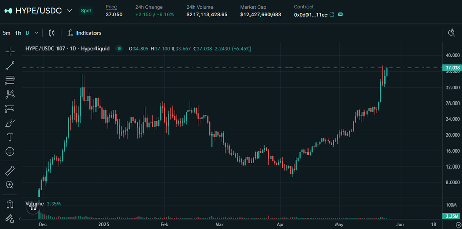Select the daily D timeframe

point(27,33)
